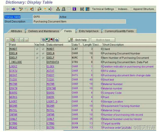Viewport: 159px width, 132px height.
Task: Toggle the Initial checkbox for EBELN
Action: 43,53
